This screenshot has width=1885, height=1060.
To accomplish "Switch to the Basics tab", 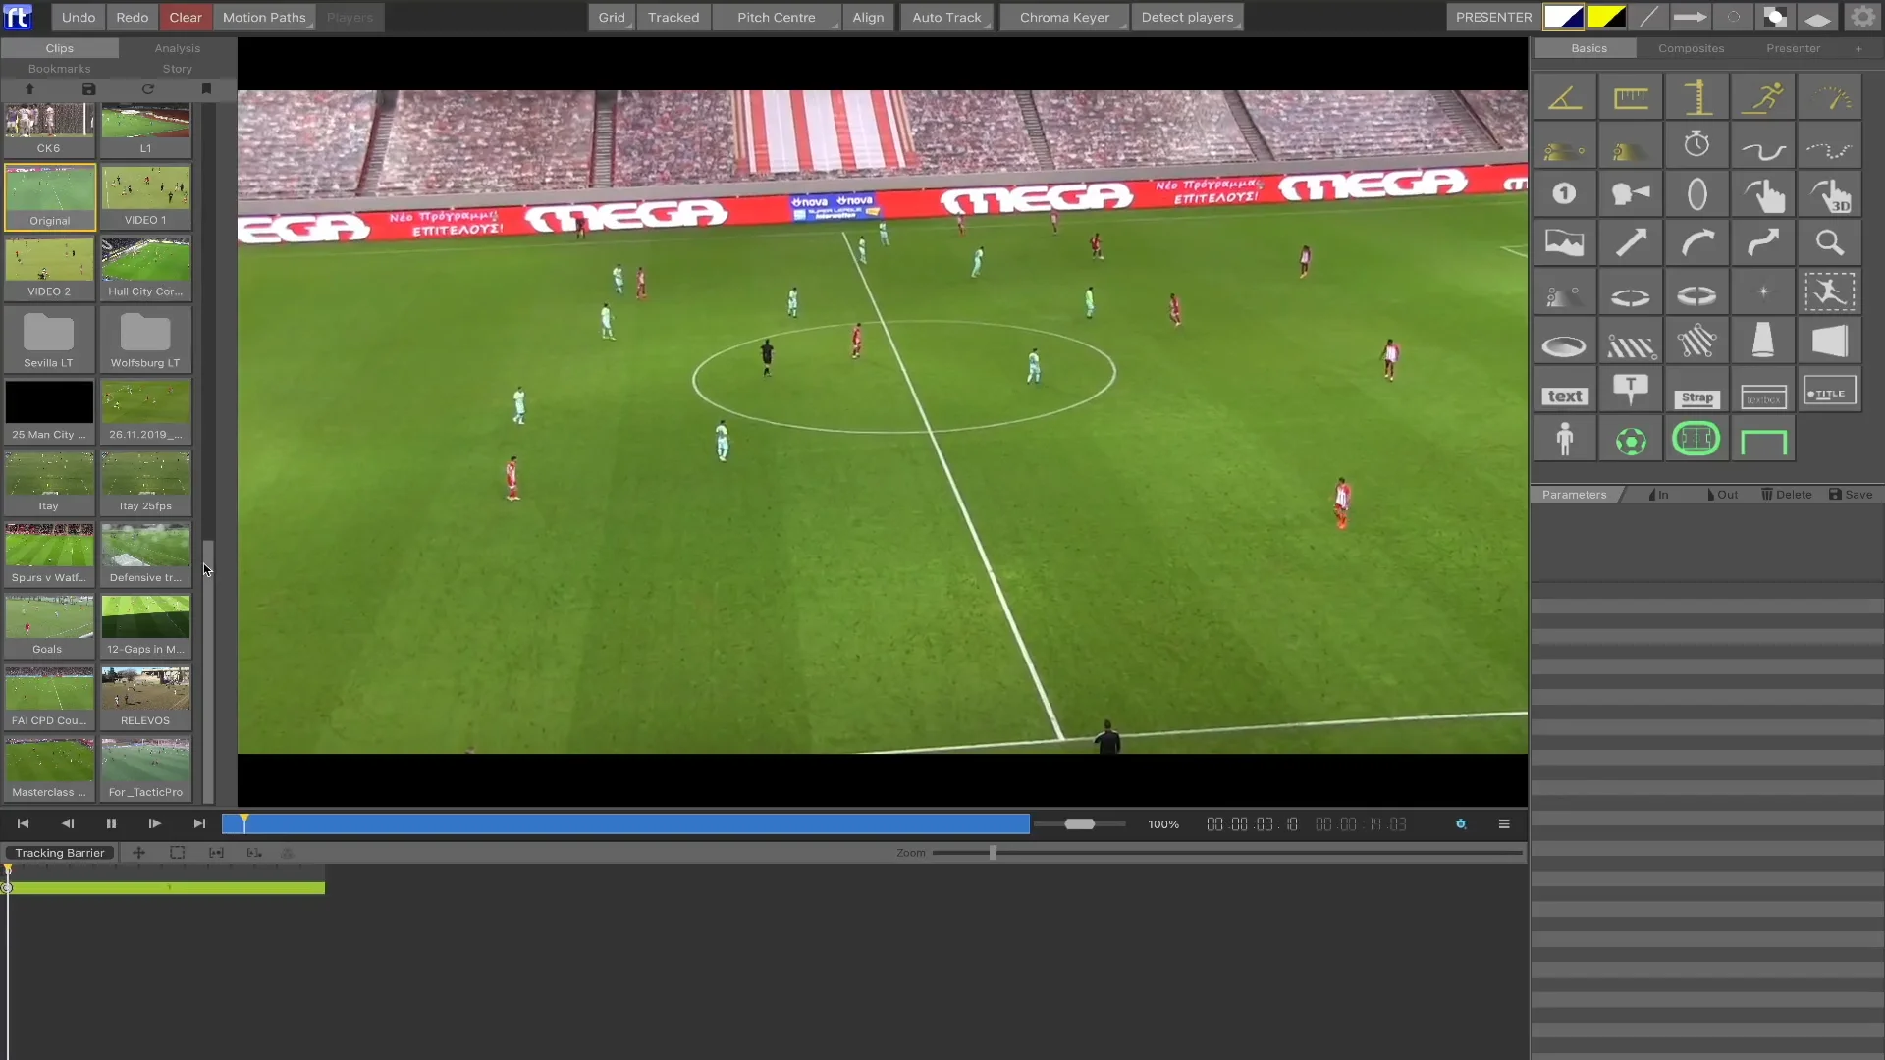I will [1589, 48].
